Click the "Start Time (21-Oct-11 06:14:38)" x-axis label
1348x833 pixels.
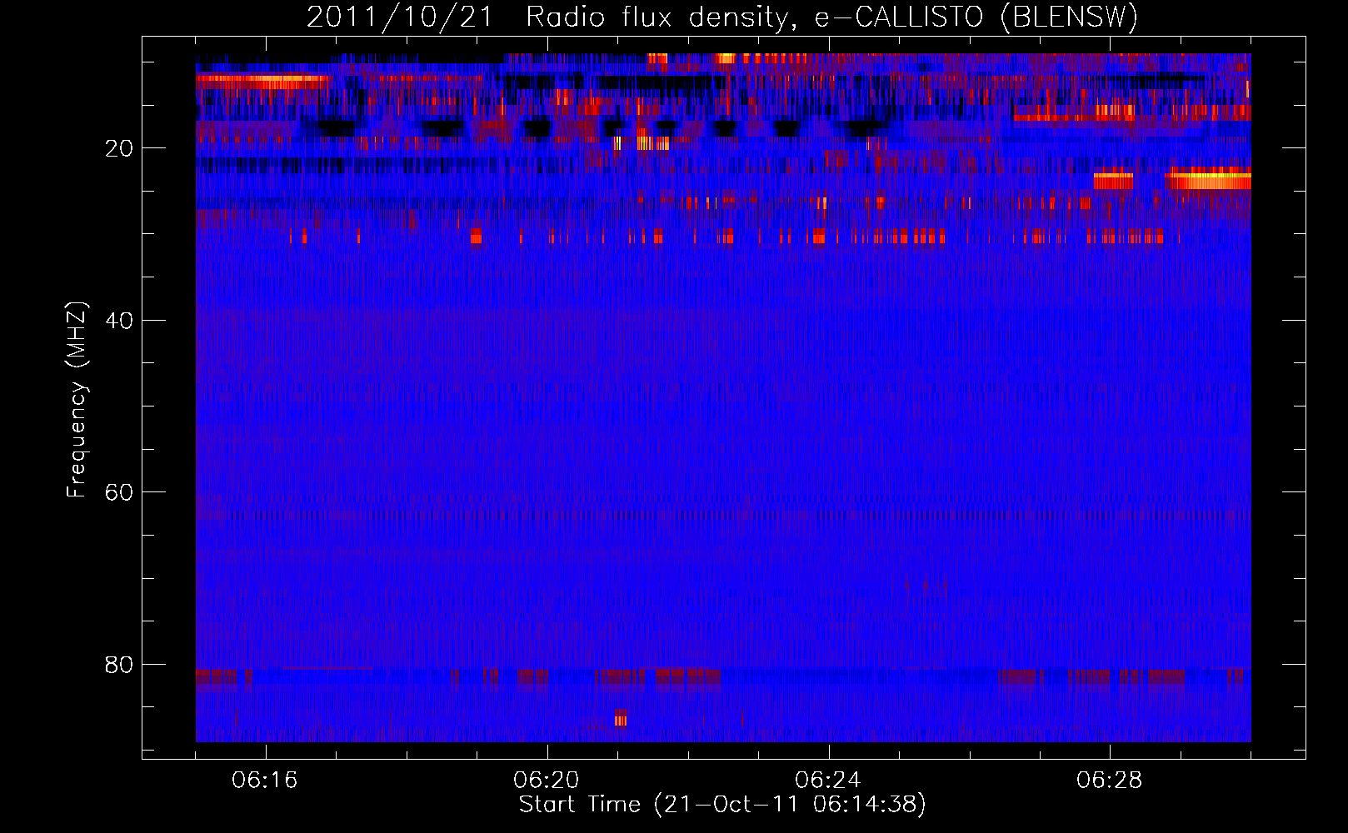[722, 805]
